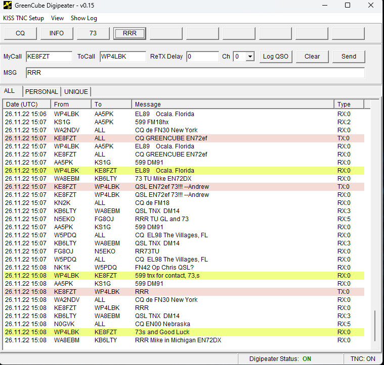Close the GreenCube Digipeater window
Viewport: 384px width, 365px height.
371,5
